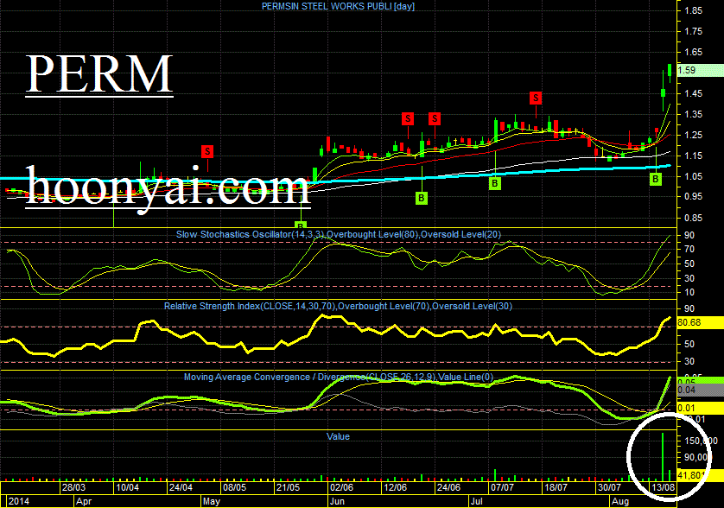The width and height of the screenshot is (724, 508).
Task: Click the 1.05 price axis label
Action: pyautogui.click(x=694, y=176)
